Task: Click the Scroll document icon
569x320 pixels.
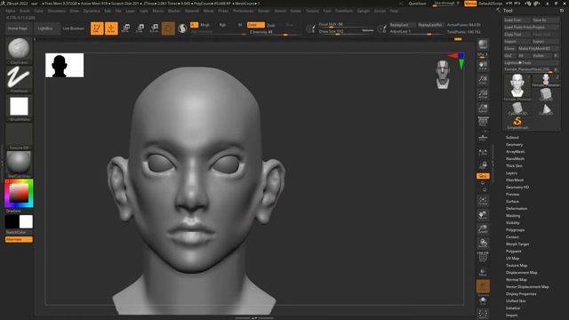Action: tap(483, 65)
